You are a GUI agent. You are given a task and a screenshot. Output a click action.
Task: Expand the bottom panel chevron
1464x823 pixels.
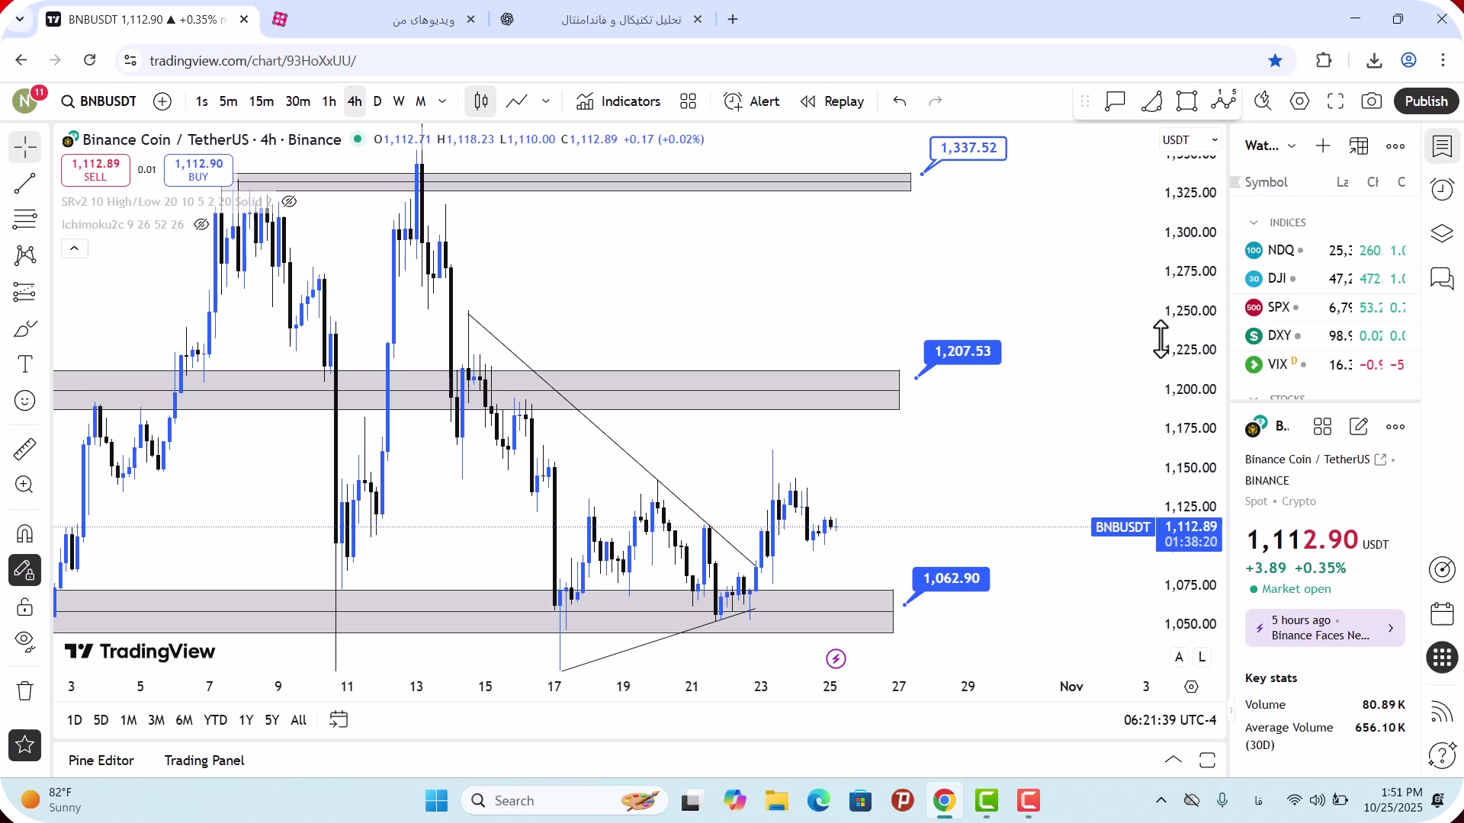[x=1173, y=760]
